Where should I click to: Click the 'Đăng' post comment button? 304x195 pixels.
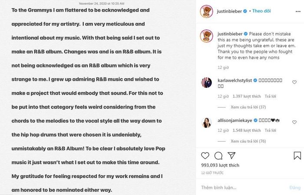pos(295,188)
